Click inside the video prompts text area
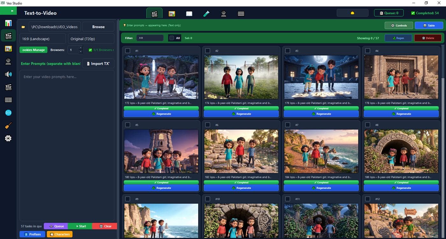The width and height of the screenshot is (446, 239). 67,145
